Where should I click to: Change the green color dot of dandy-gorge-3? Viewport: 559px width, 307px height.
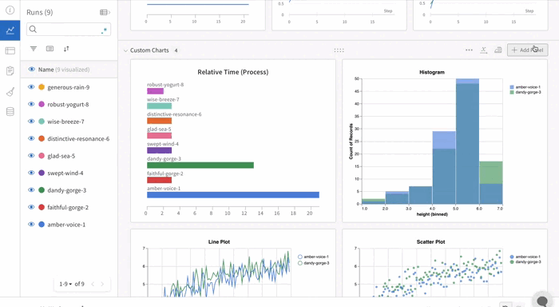(x=42, y=189)
